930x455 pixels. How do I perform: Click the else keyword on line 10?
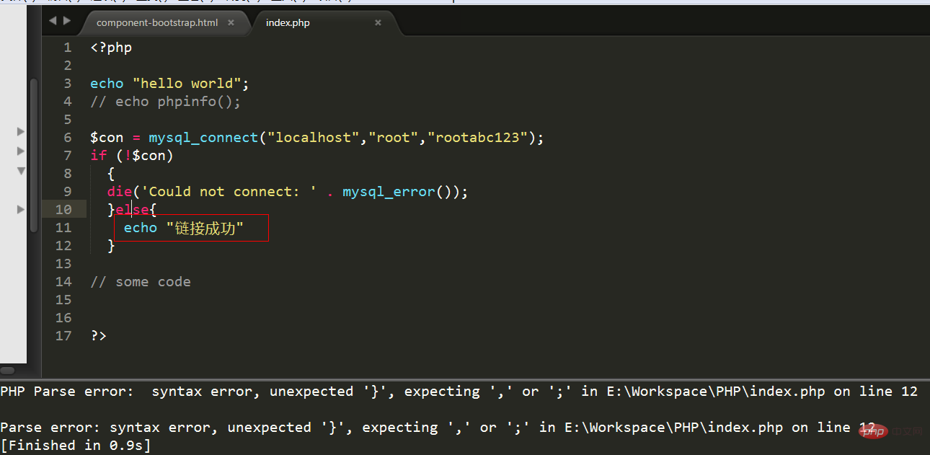133,210
